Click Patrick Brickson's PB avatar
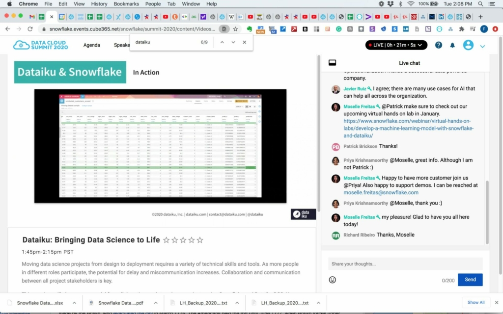 [x=335, y=147]
